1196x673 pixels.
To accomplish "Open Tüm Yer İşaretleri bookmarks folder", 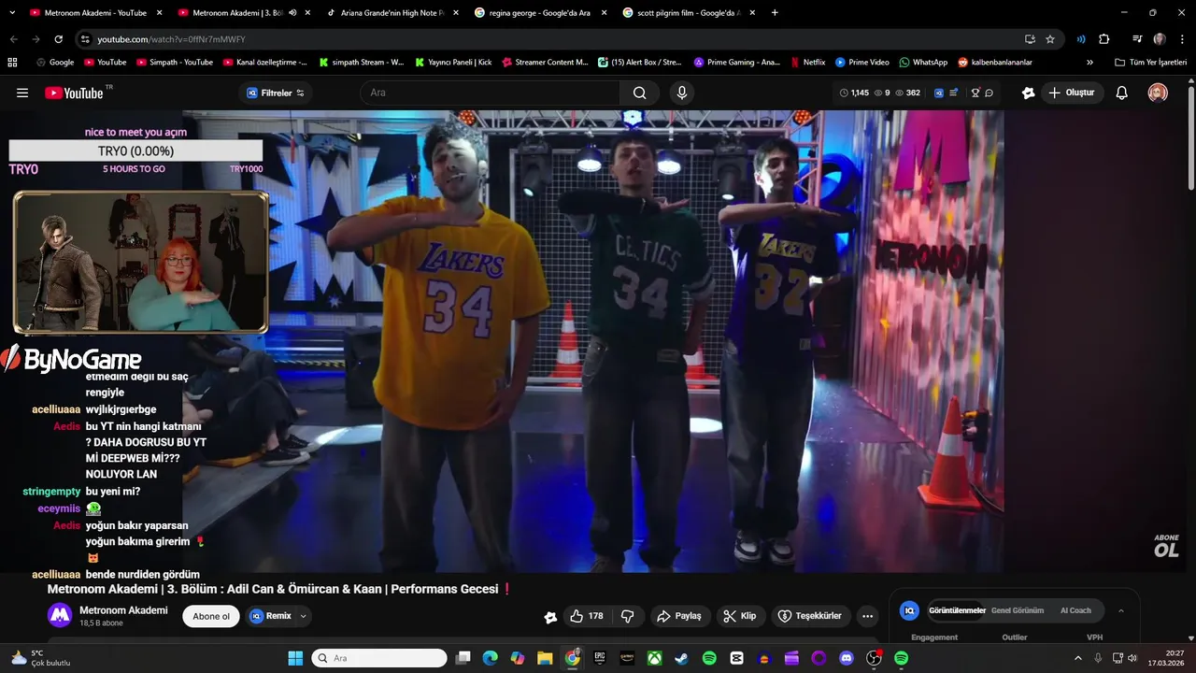I will click(1150, 63).
